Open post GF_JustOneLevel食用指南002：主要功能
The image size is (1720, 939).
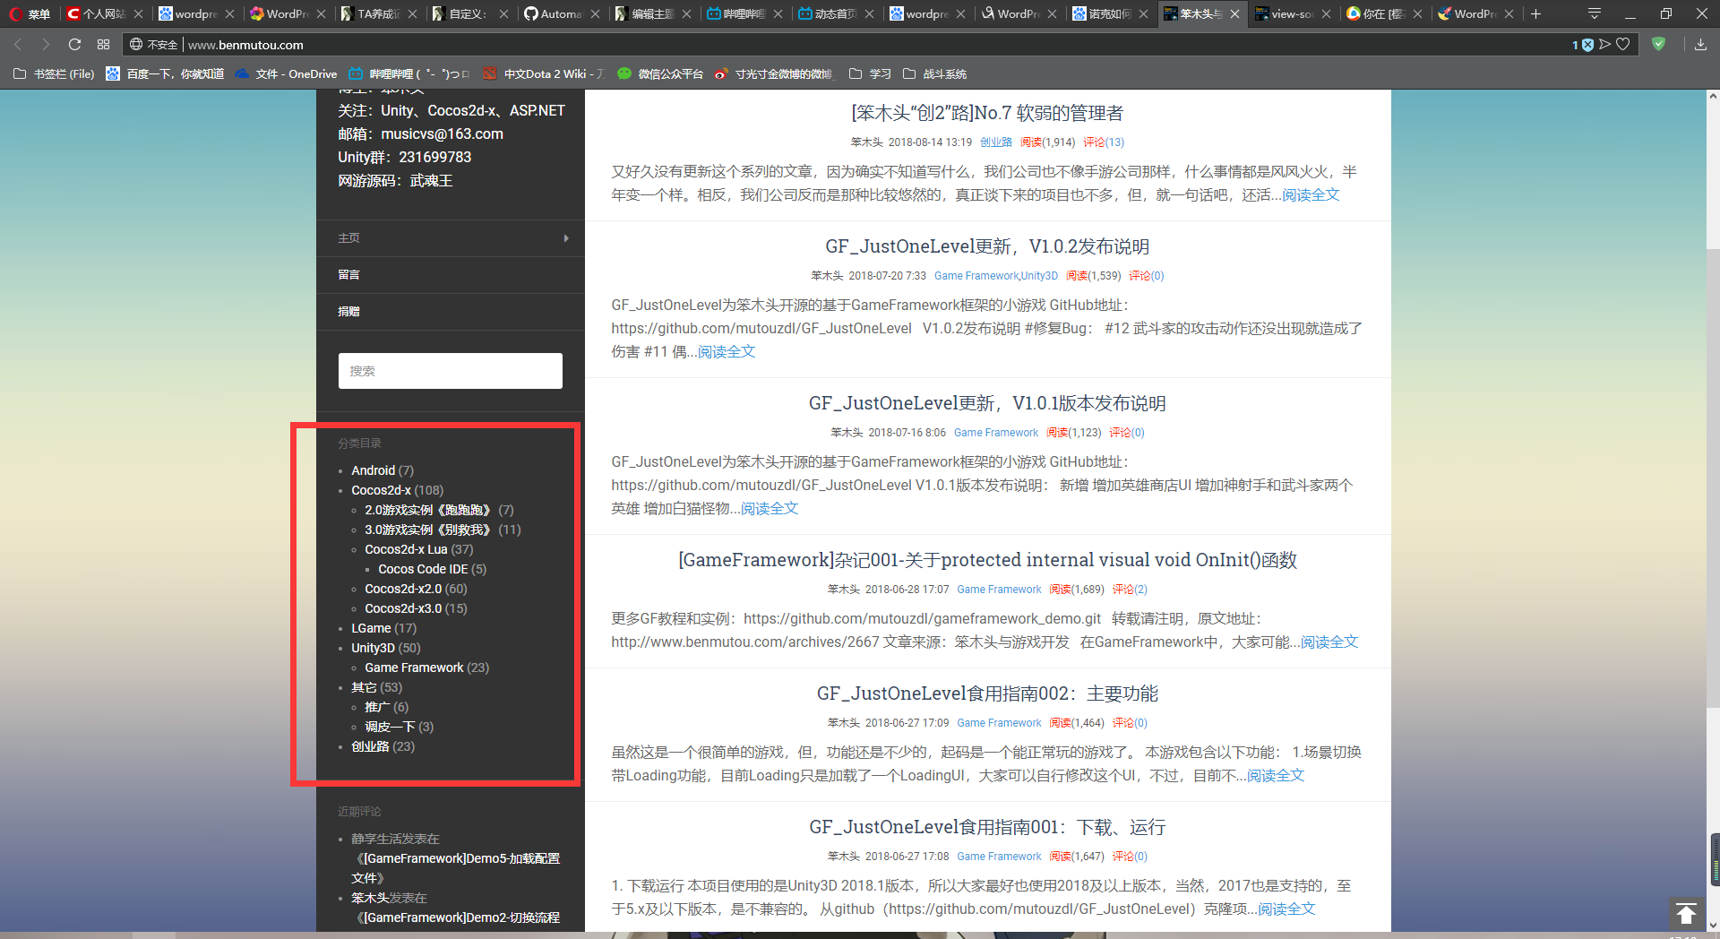[x=987, y=693]
